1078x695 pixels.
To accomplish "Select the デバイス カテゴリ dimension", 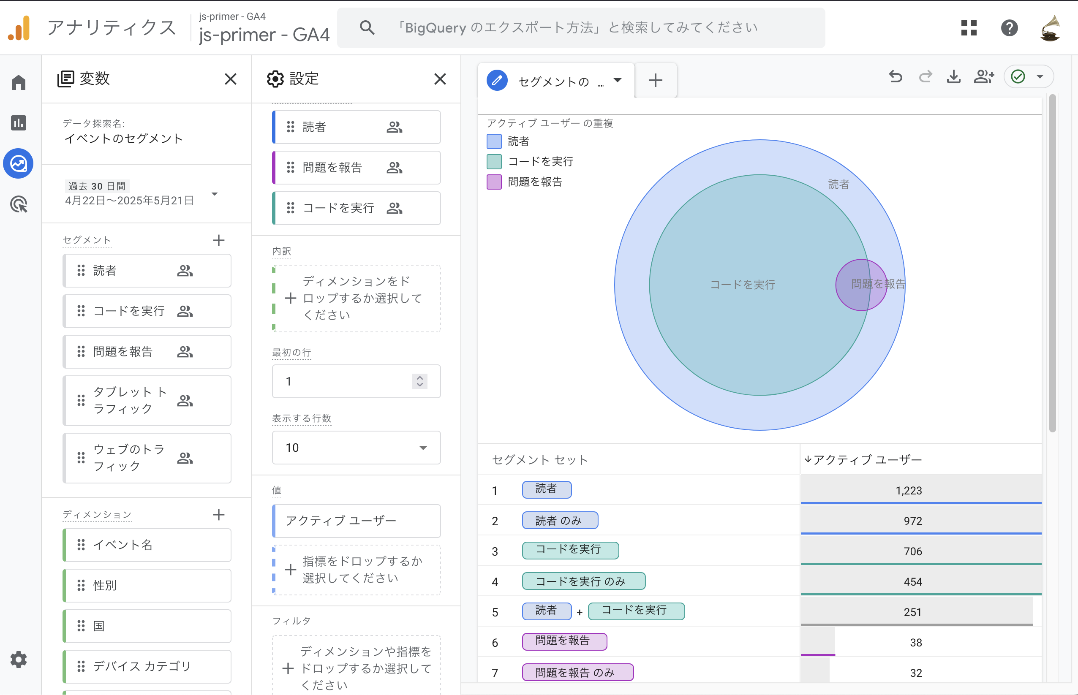I will pos(147,667).
